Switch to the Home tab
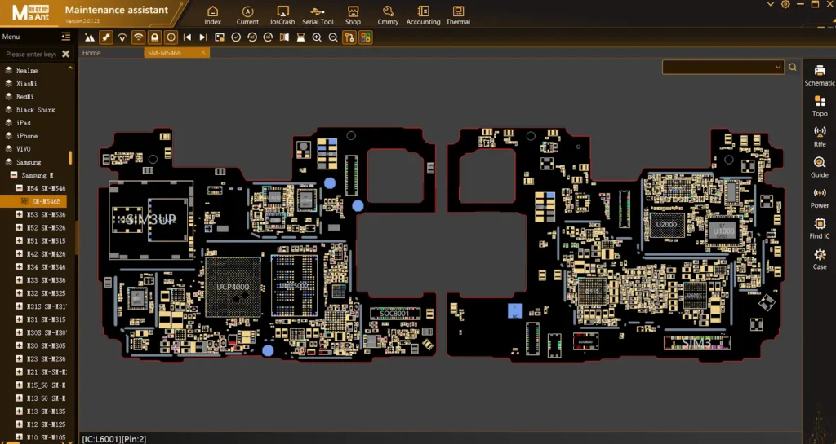The height and width of the screenshot is (444, 836). [x=91, y=53]
